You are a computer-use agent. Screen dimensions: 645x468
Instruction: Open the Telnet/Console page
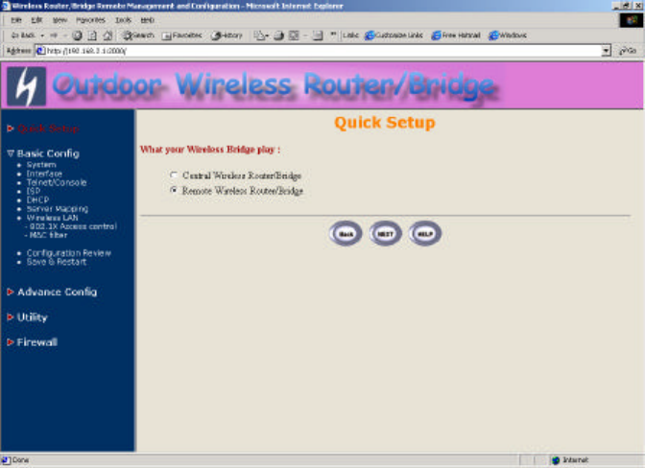click(x=57, y=182)
